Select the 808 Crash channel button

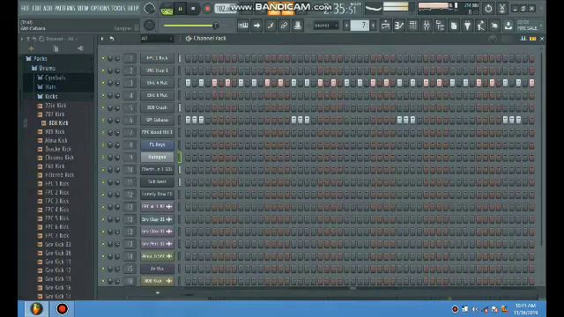(x=157, y=107)
